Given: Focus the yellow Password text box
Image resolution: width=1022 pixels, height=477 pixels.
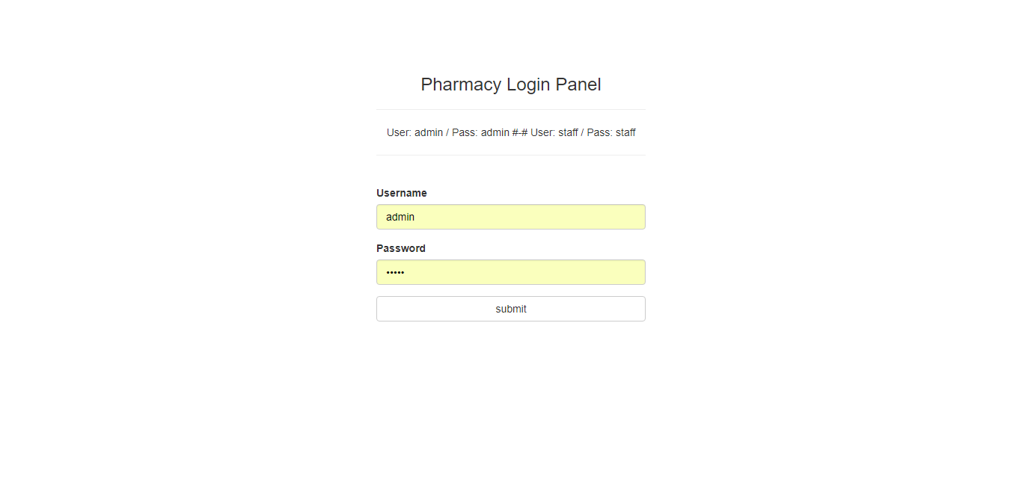Looking at the screenshot, I should tap(511, 271).
